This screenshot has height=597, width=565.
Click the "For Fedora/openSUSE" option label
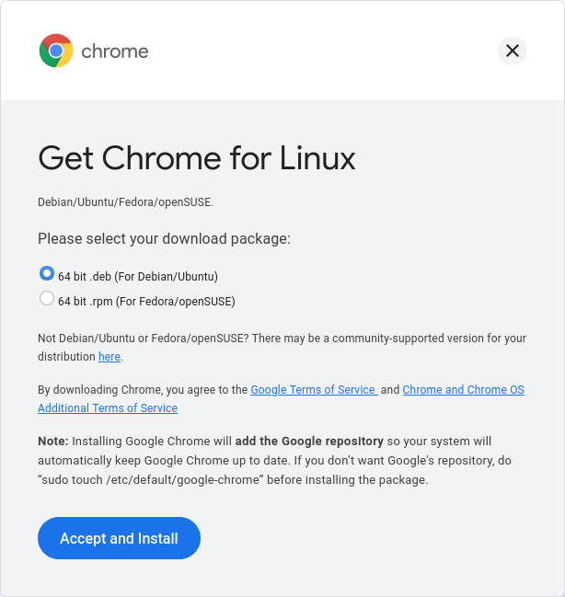coord(175,301)
